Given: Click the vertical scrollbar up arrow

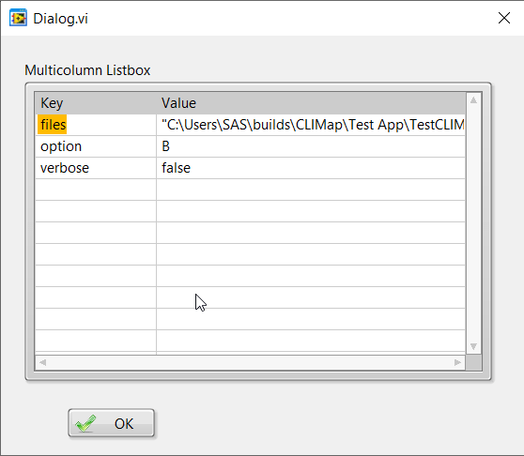Looking at the screenshot, I should [473, 99].
